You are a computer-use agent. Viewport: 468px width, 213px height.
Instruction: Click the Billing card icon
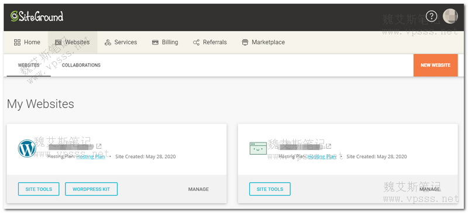click(155, 42)
